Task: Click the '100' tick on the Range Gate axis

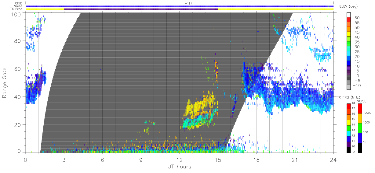Action: click(x=16, y=14)
